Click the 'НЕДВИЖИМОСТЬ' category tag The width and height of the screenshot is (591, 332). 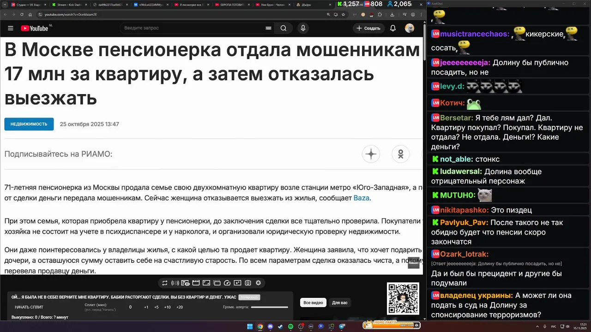click(29, 124)
